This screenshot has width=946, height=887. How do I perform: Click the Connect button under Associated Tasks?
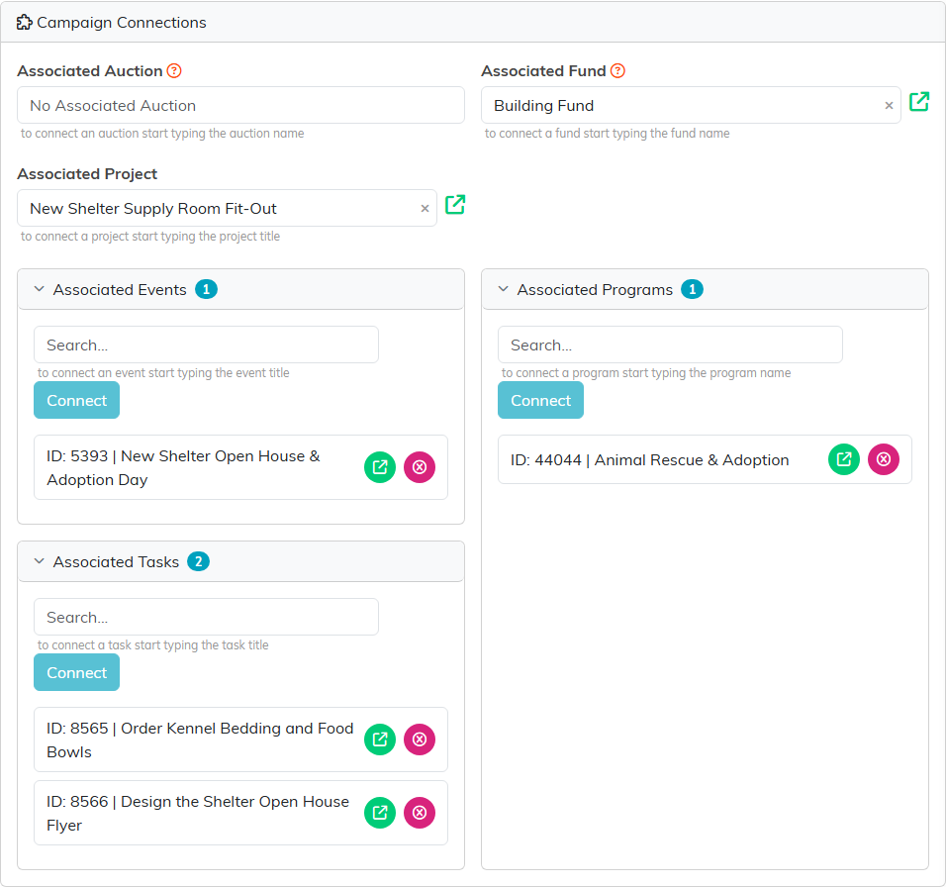click(x=76, y=672)
